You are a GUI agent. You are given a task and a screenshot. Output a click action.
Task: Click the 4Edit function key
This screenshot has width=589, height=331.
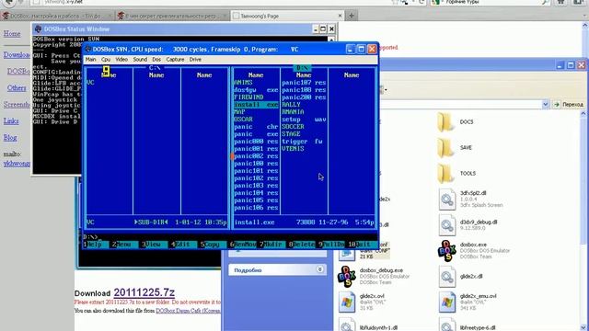[183, 245]
